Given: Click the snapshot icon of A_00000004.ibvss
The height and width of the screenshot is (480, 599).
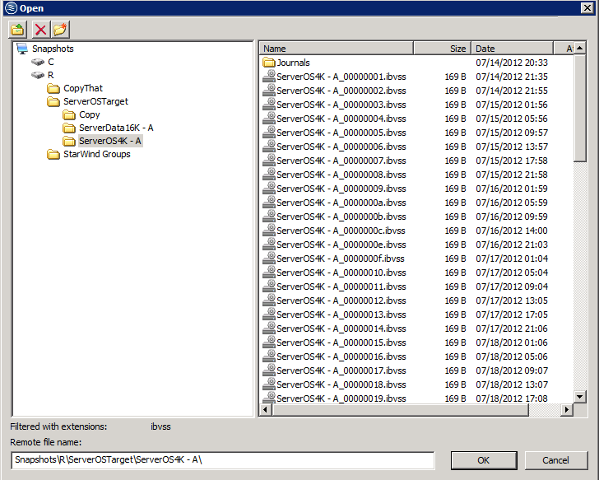Looking at the screenshot, I should 269,118.
